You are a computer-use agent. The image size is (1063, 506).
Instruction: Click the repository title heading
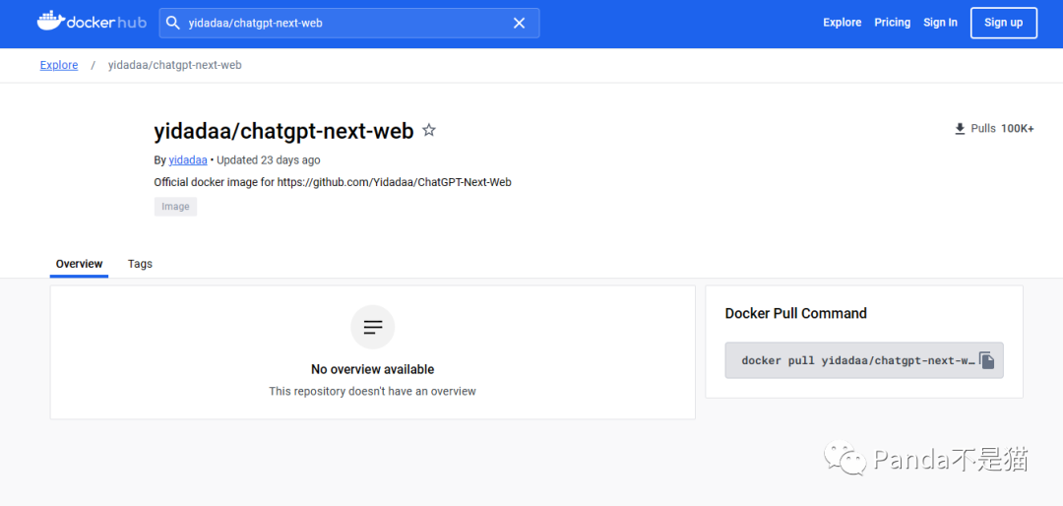coord(284,131)
